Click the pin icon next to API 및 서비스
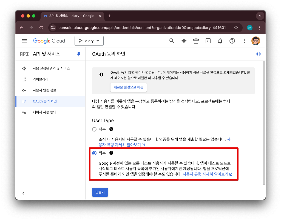 pyautogui.click(x=79, y=54)
